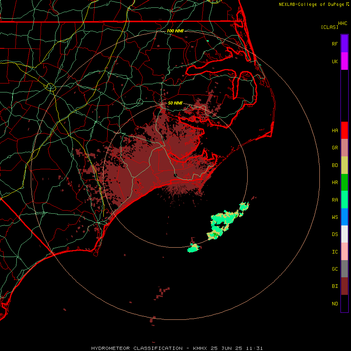Click the "HR" legend label
This screenshot has height=351, width=351.
click(x=335, y=183)
